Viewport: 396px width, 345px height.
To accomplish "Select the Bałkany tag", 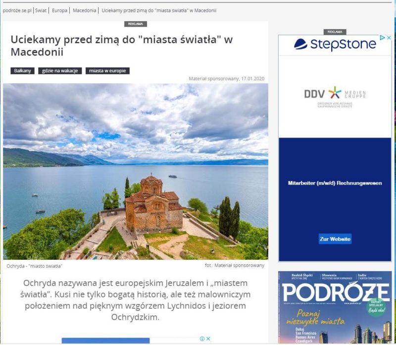I will click(x=22, y=71).
